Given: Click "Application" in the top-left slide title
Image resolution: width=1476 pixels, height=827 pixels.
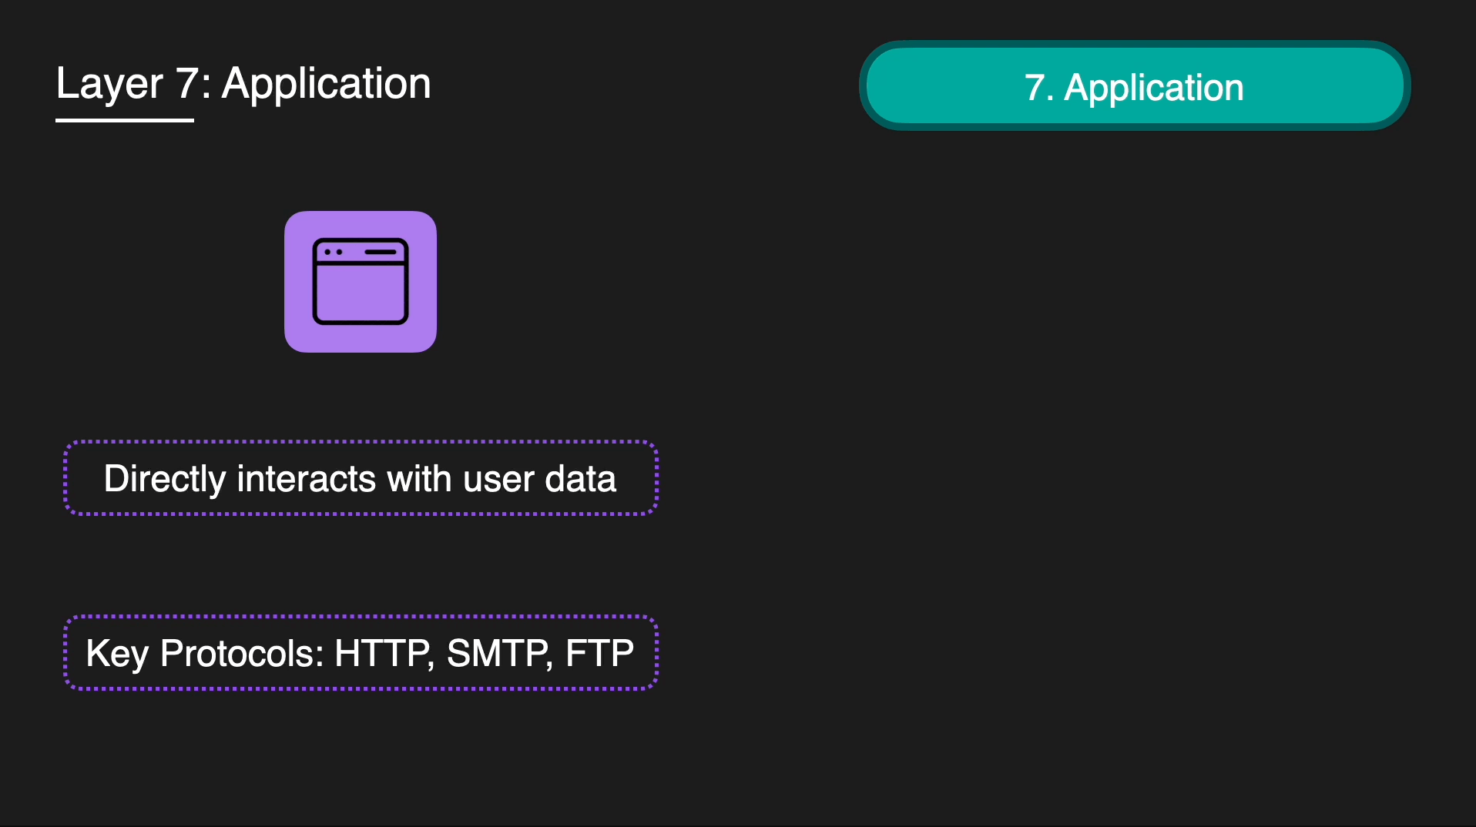Looking at the screenshot, I should (x=326, y=83).
